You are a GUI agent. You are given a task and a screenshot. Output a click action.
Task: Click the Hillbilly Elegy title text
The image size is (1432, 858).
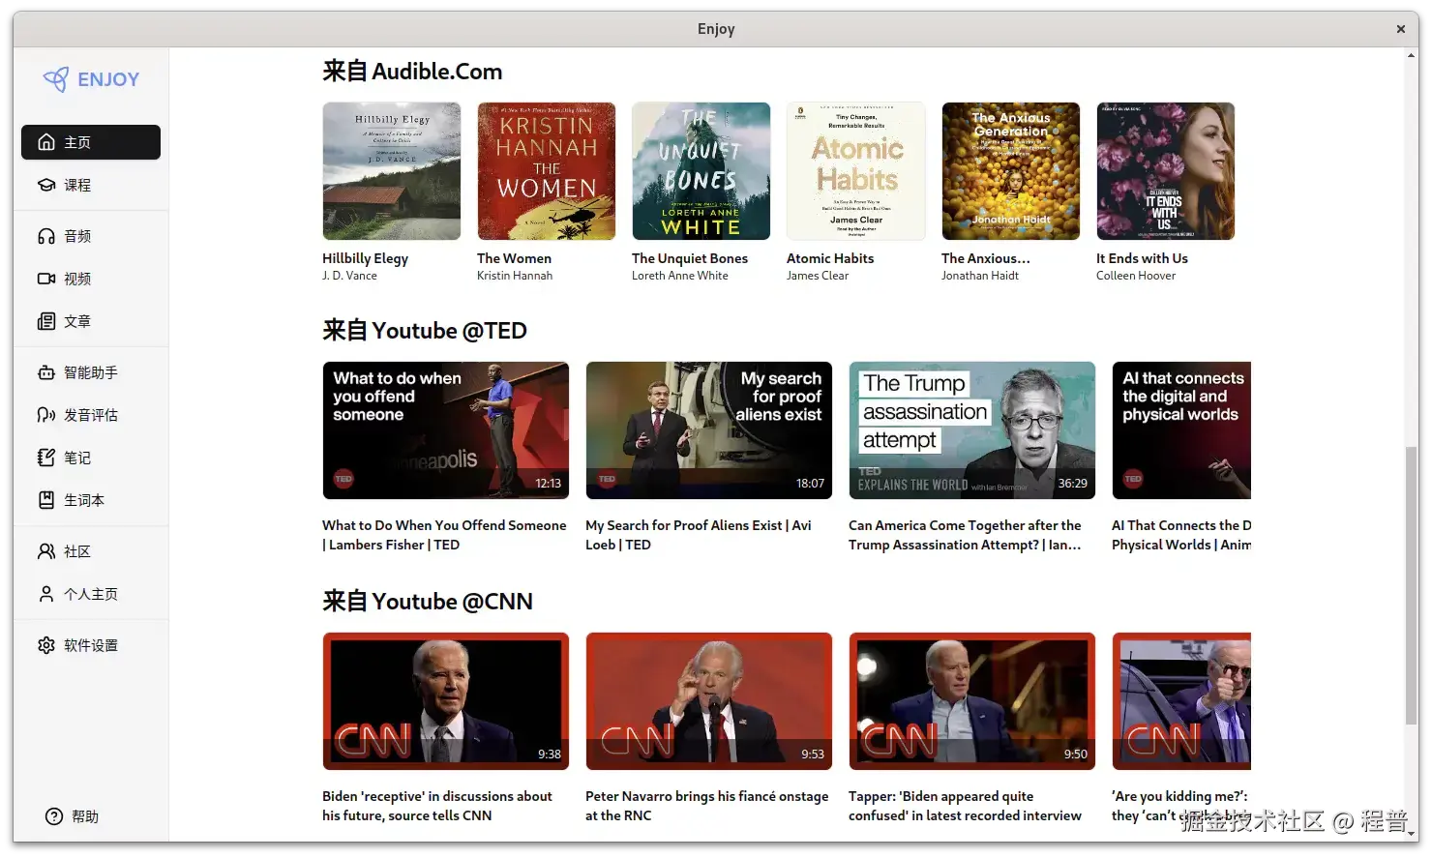tap(365, 258)
